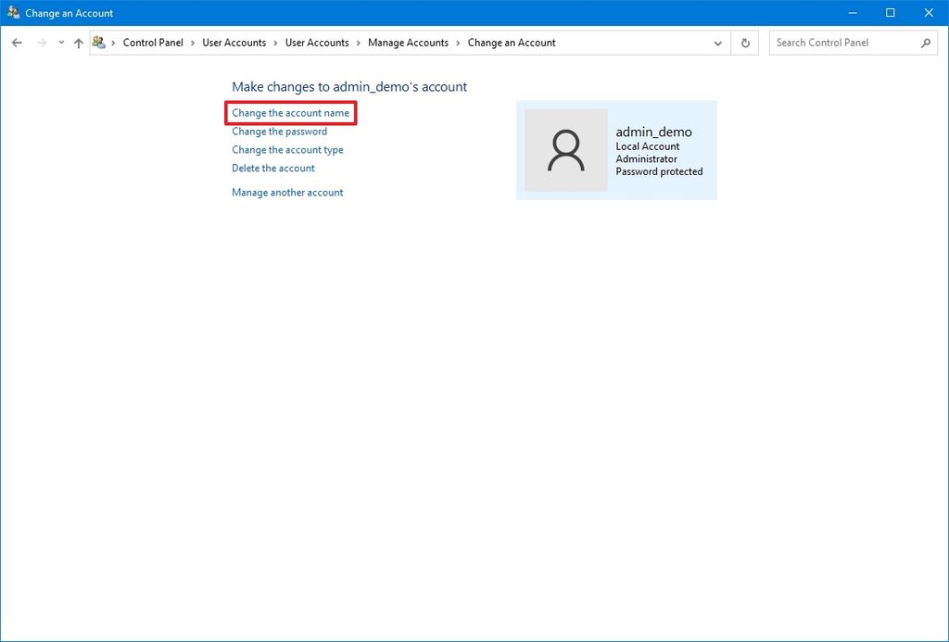Go up one level with up arrow
The height and width of the screenshot is (642, 949).
(x=79, y=42)
